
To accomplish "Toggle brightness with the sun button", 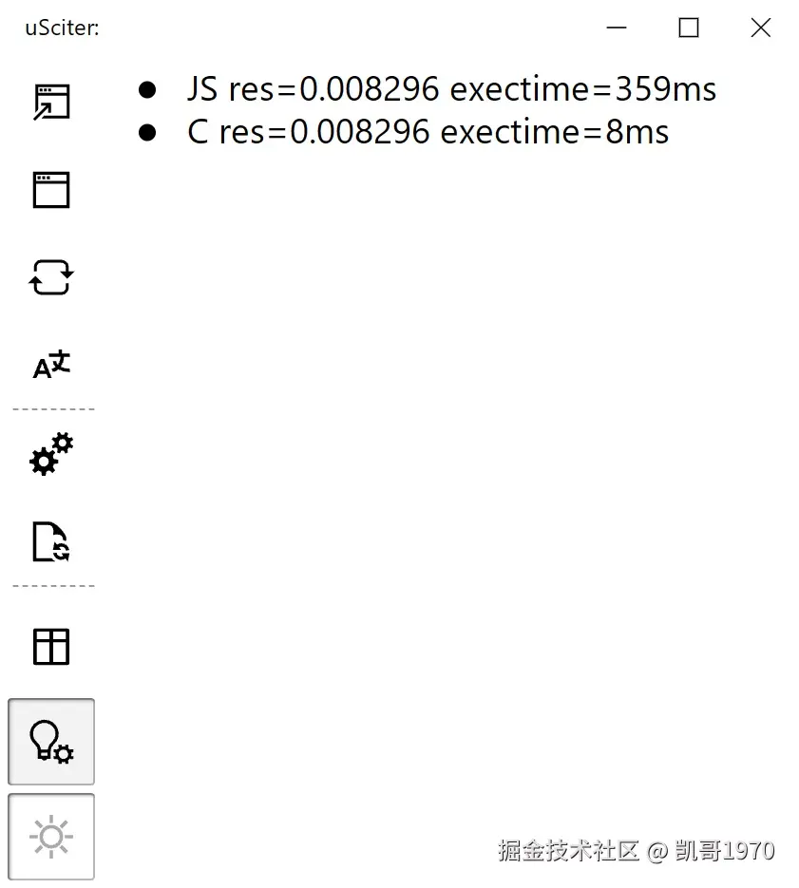I will tap(51, 836).
